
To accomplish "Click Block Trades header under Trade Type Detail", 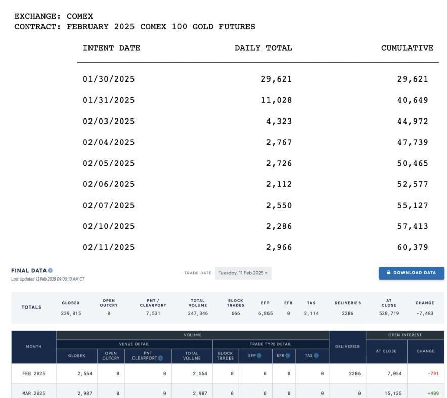I will click(x=226, y=355).
